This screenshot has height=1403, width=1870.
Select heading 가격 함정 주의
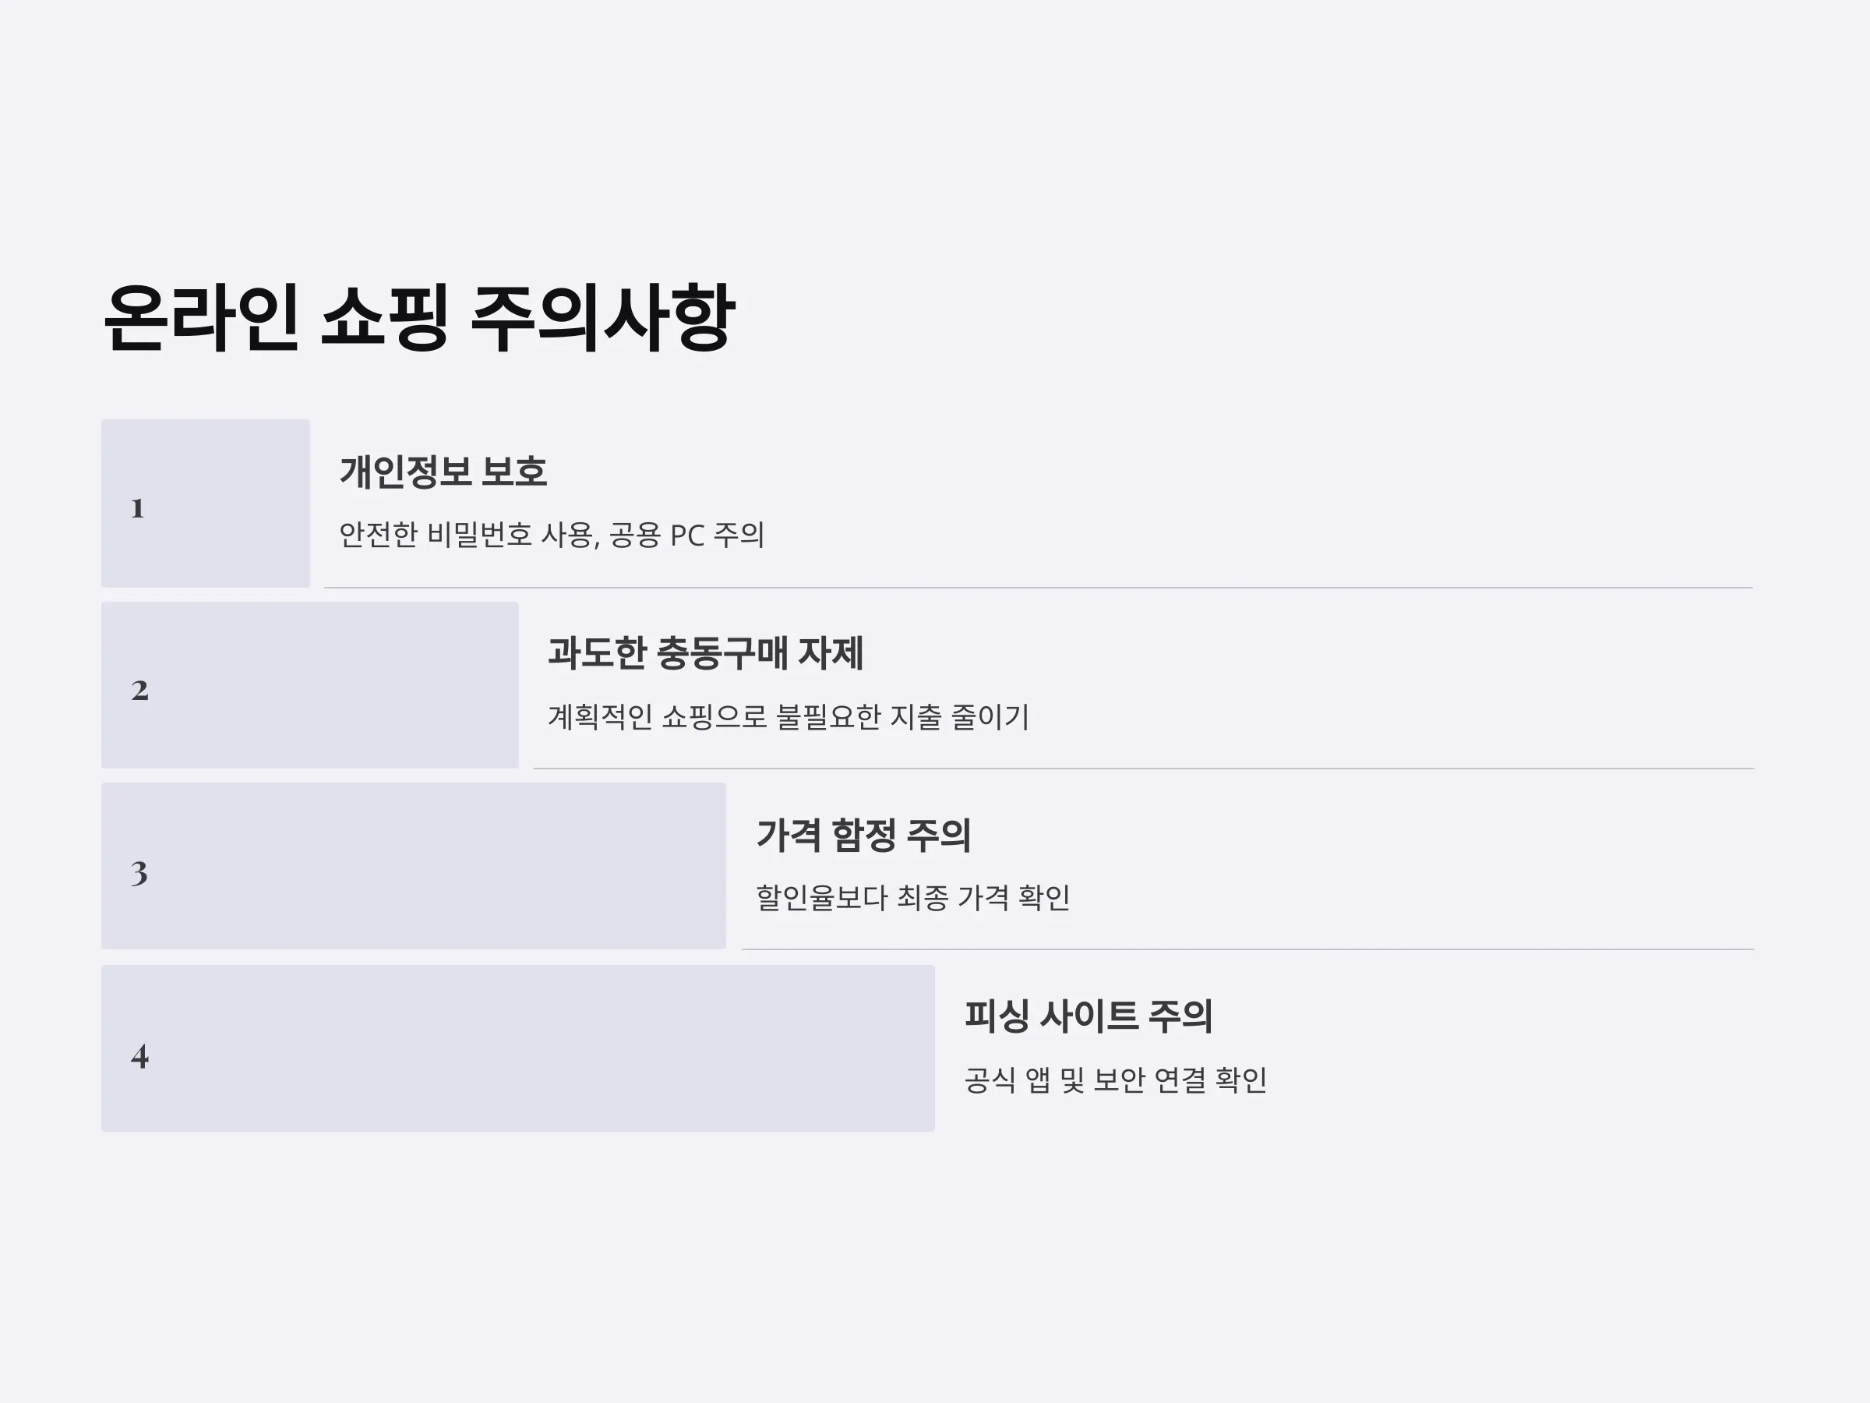coord(863,835)
